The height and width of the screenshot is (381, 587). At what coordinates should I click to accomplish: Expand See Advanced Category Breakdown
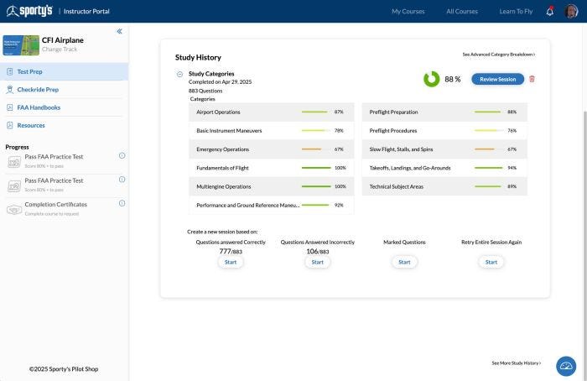coord(498,55)
